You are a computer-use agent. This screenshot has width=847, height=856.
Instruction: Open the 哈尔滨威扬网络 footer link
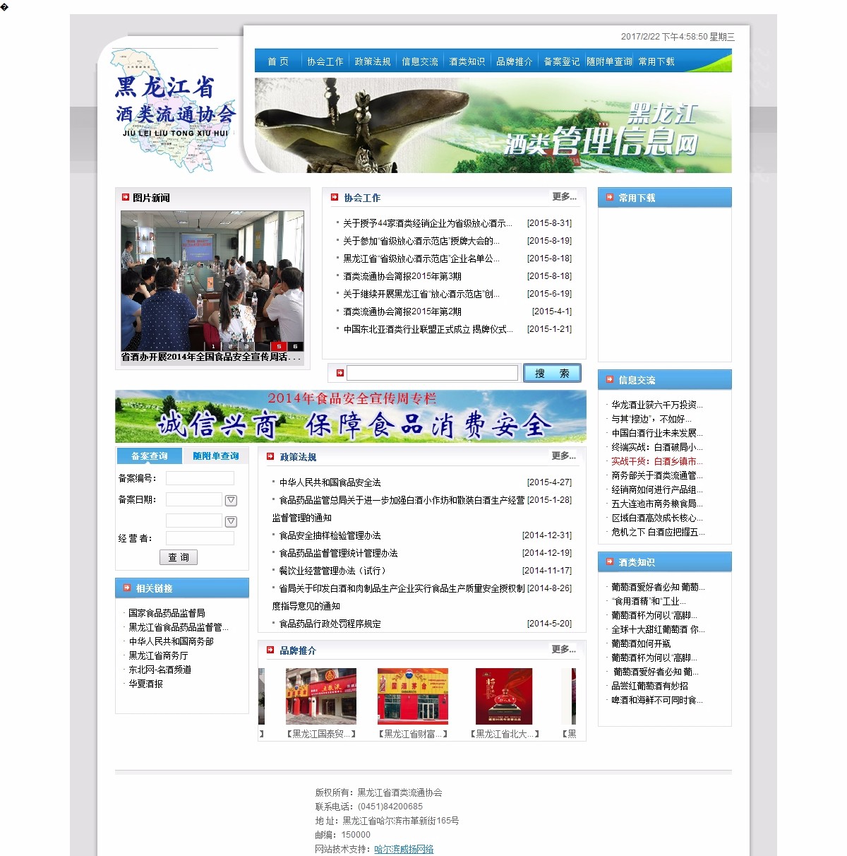[404, 849]
